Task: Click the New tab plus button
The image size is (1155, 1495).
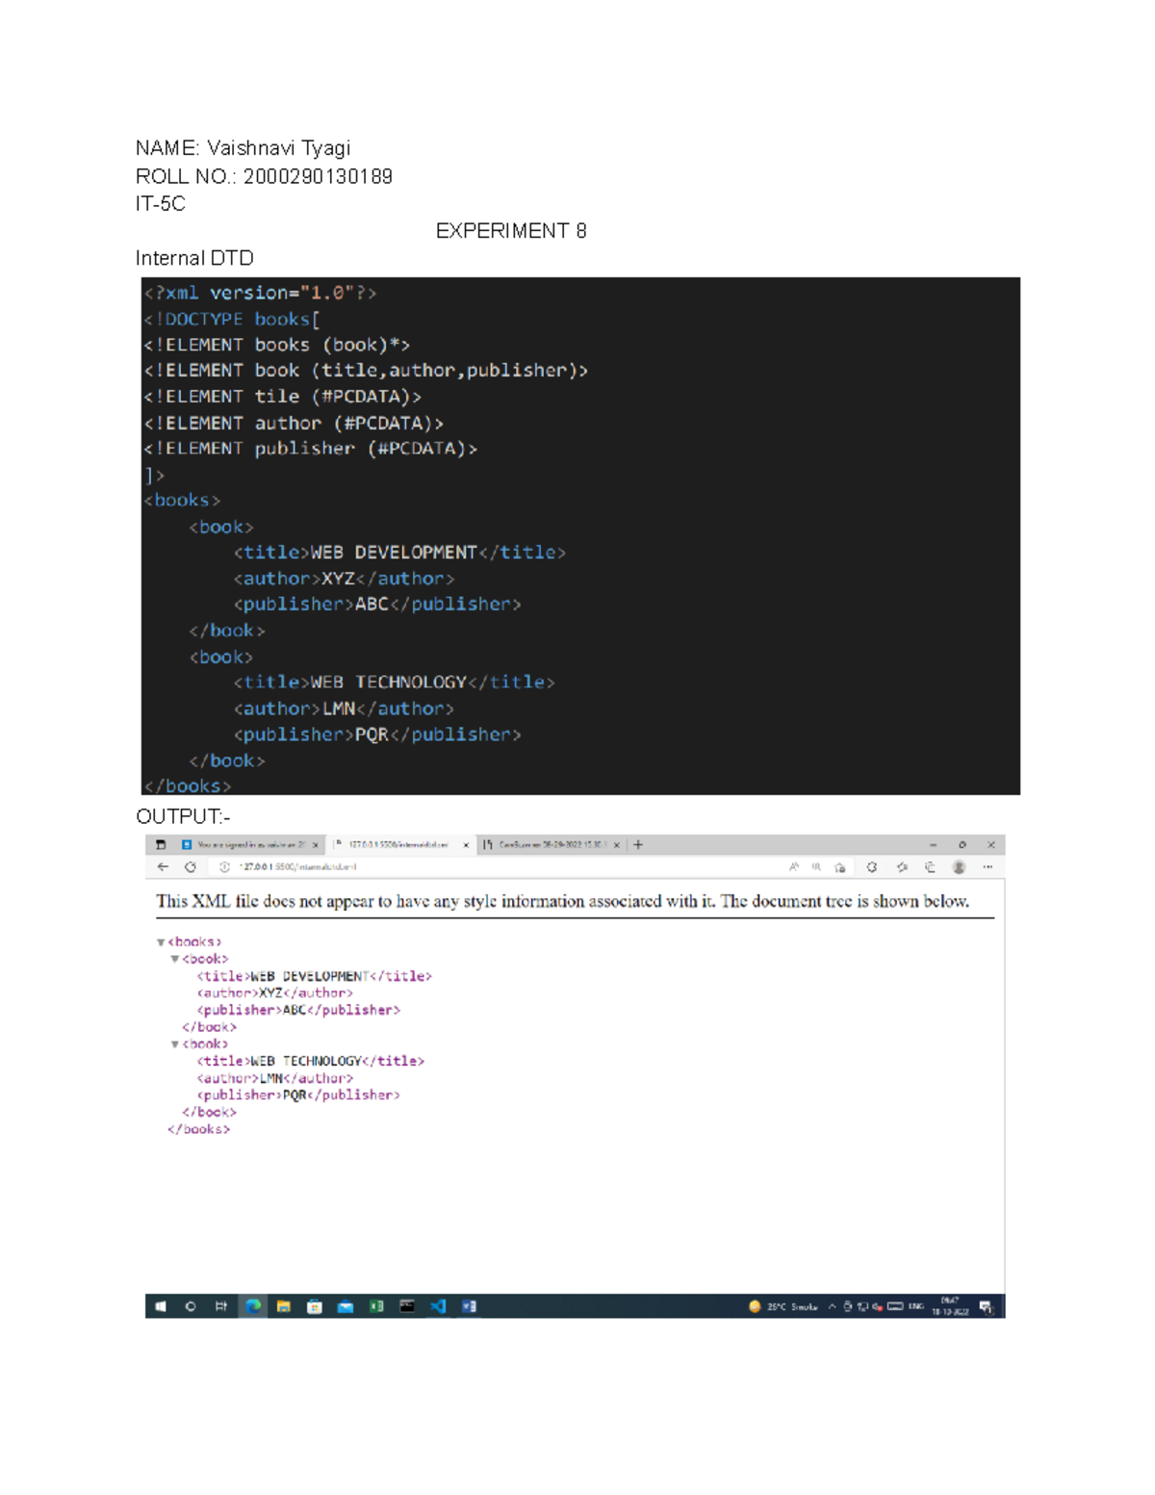Action: click(638, 845)
